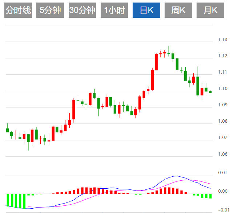This screenshot has height=213, width=234.
Task: Click the 1.07 price axis label
Action: [223, 138]
